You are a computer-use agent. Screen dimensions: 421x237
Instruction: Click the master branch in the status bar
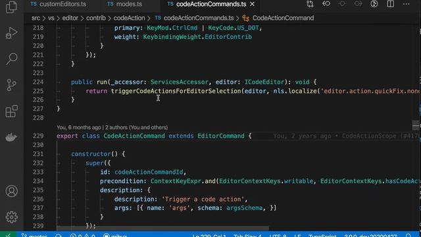pyautogui.click(x=35, y=236)
